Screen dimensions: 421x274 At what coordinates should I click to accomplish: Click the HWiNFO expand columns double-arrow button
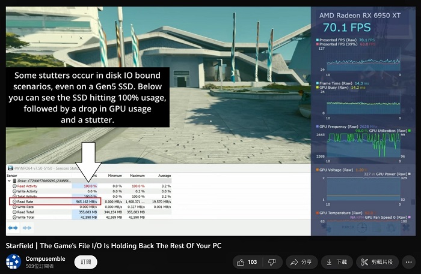[13, 228]
